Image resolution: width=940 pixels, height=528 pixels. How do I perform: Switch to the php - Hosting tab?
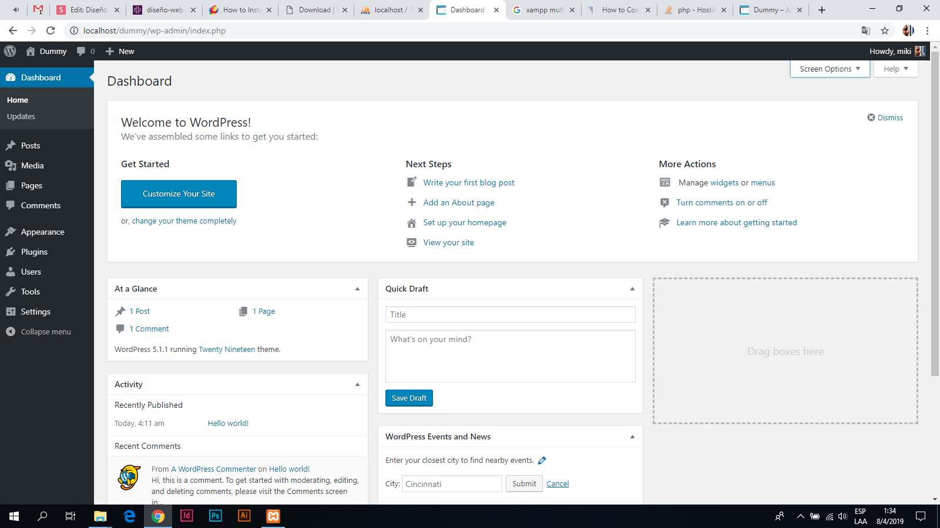tap(695, 10)
